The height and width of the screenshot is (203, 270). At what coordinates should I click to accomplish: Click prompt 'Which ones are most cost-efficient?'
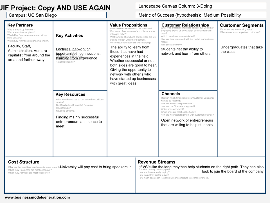(178, 112)
